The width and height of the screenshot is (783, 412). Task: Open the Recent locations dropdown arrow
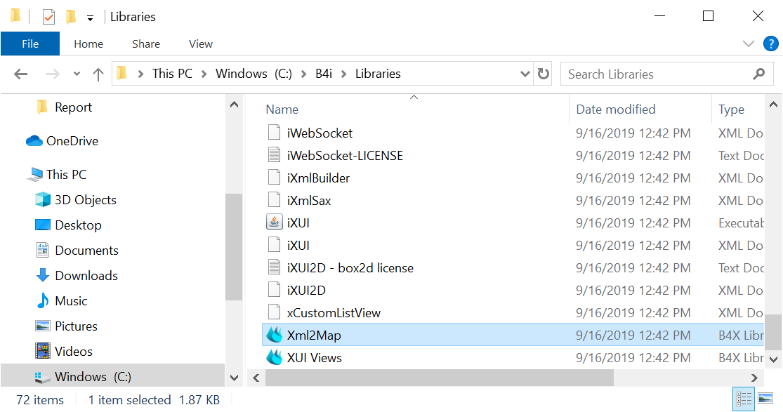[x=77, y=74]
